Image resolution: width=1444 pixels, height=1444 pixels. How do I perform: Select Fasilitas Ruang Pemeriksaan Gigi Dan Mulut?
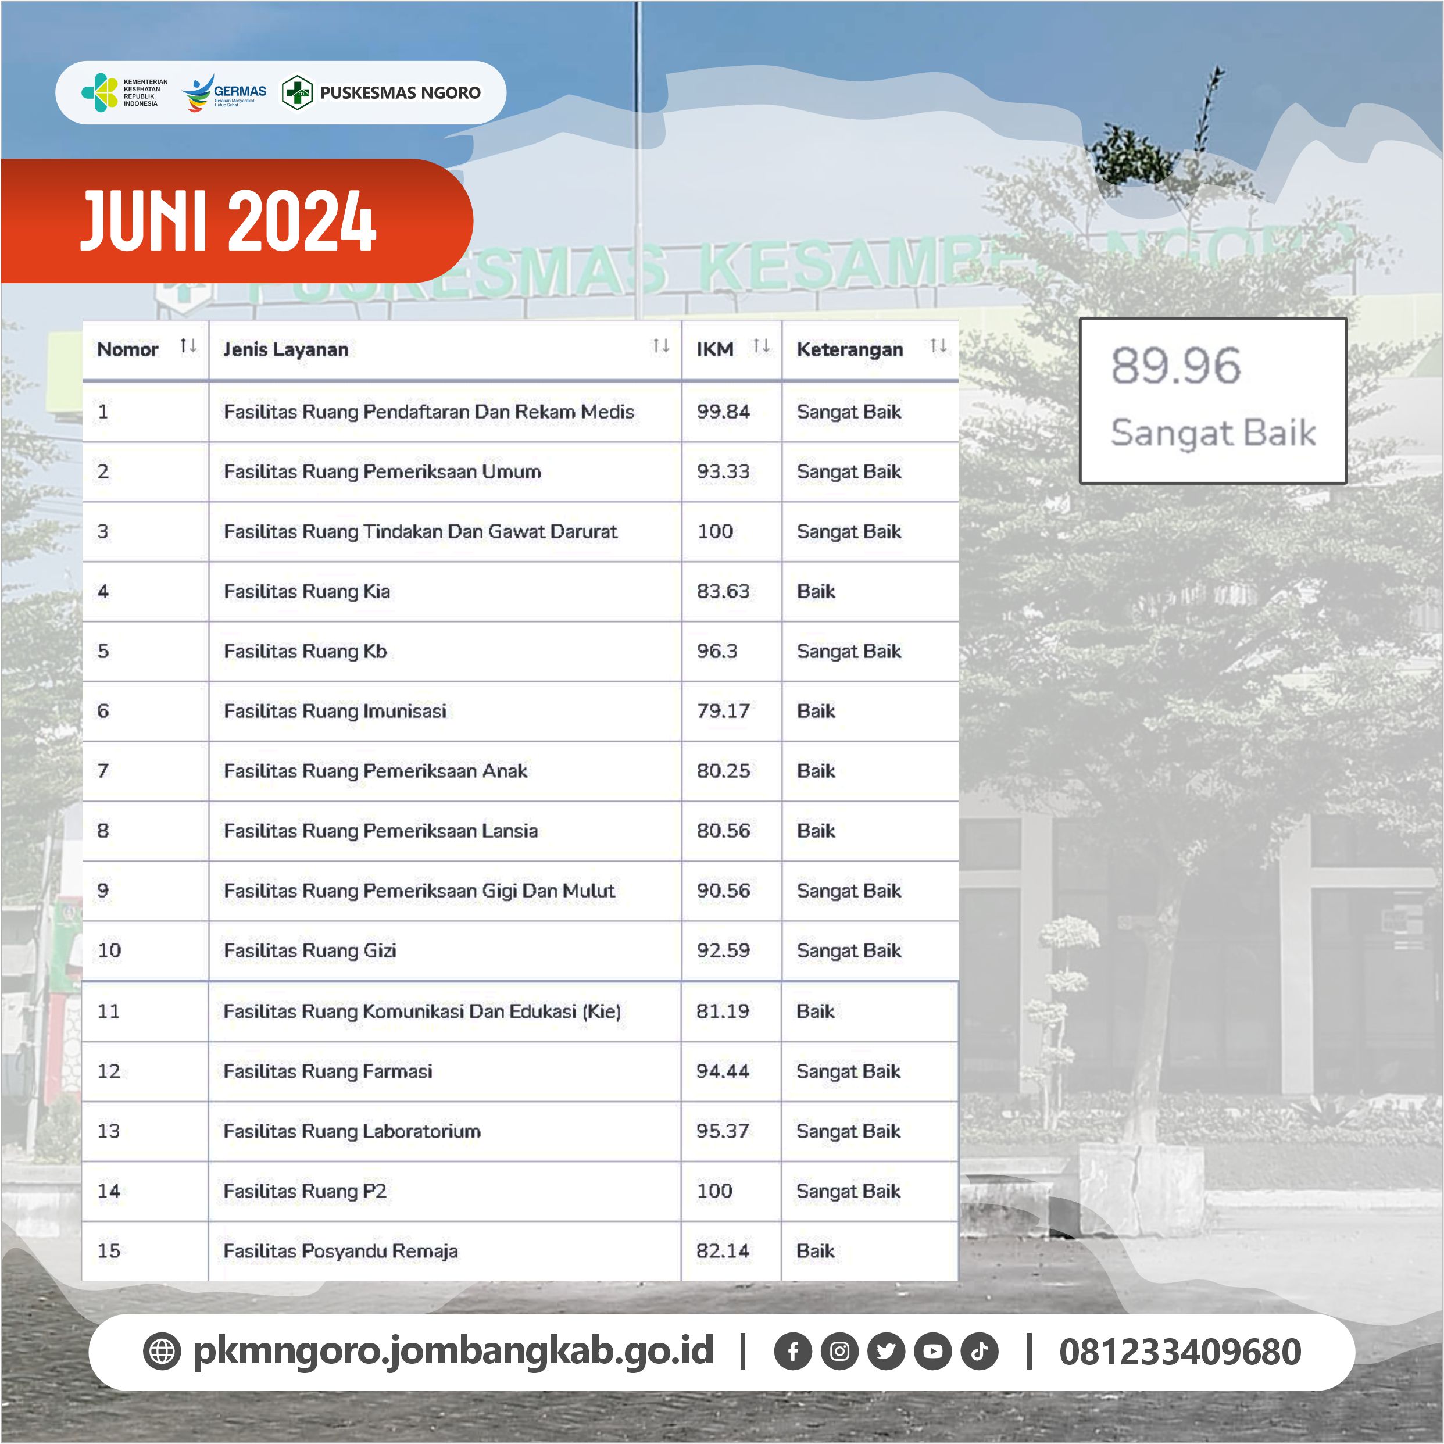(x=419, y=890)
